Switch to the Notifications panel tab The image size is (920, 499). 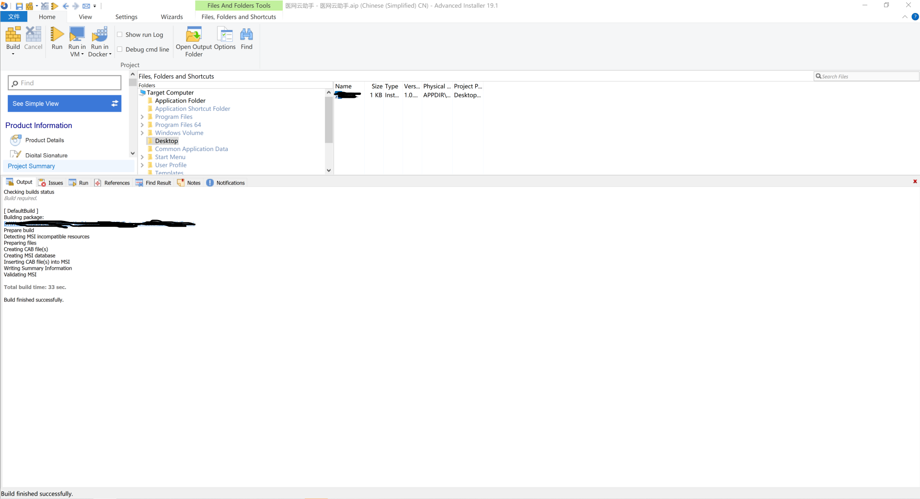226,183
